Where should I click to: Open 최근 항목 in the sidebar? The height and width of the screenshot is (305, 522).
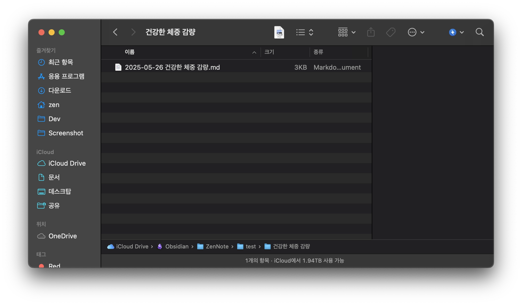point(61,62)
